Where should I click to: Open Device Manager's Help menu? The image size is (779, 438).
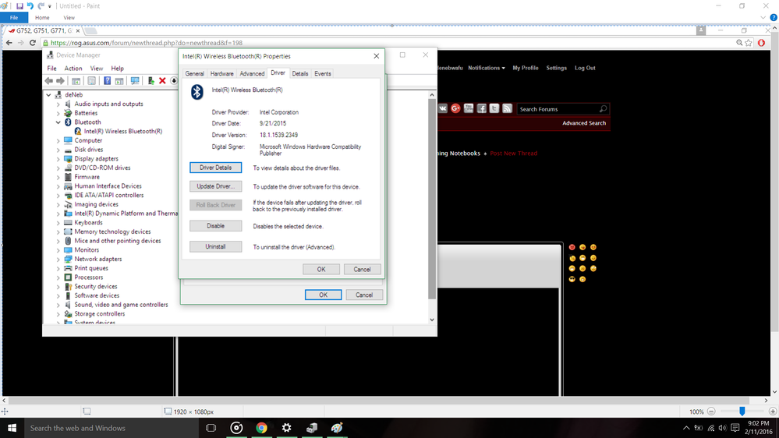tap(117, 69)
